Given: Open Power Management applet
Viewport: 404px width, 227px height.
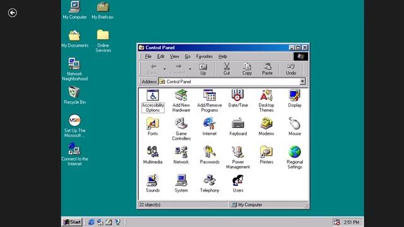Looking at the screenshot, I should pyautogui.click(x=238, y=158).
